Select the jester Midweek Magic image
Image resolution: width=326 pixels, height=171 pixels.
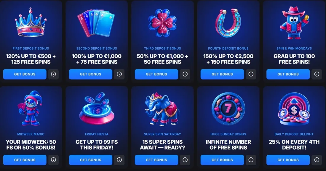pos(31,108)
